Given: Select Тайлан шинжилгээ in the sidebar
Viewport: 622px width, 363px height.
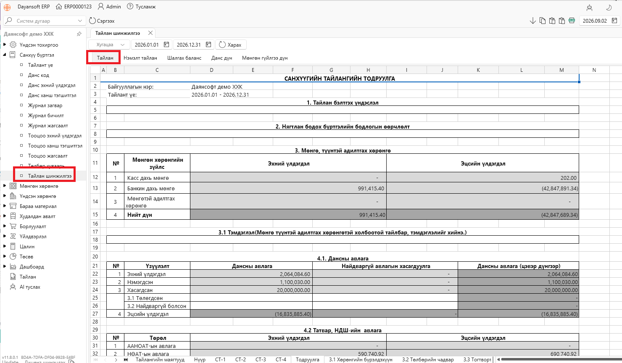Looking at the screenshot, I should click(50, 176).
